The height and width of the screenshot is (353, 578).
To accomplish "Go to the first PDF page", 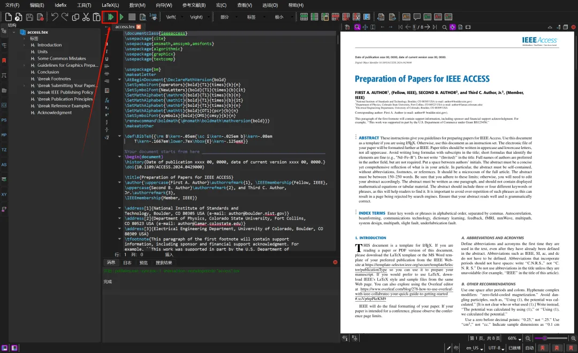I will click(400, 27).
